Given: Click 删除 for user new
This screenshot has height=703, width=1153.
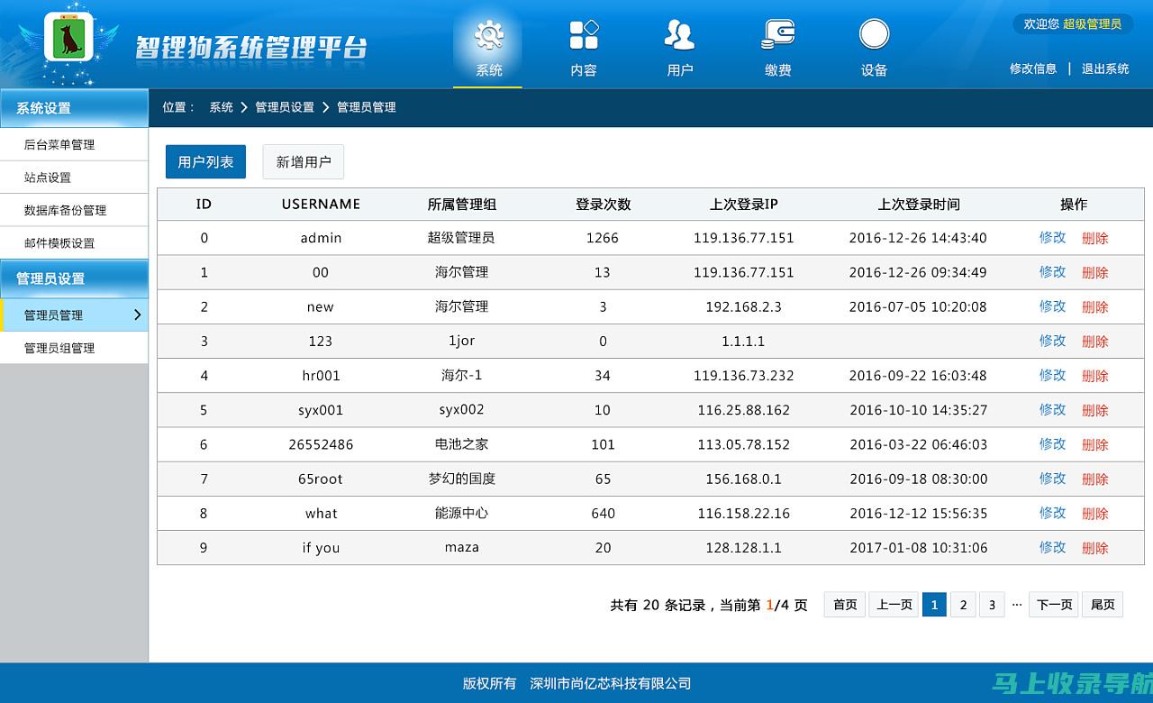Looking at the screenshot, I should coord(1094,306).
